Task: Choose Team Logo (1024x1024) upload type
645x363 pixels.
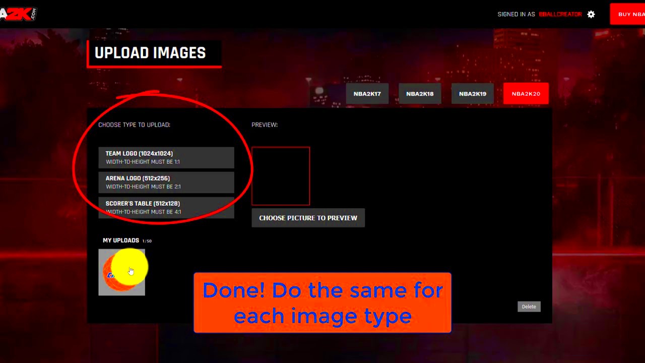Action: (166, 157)
